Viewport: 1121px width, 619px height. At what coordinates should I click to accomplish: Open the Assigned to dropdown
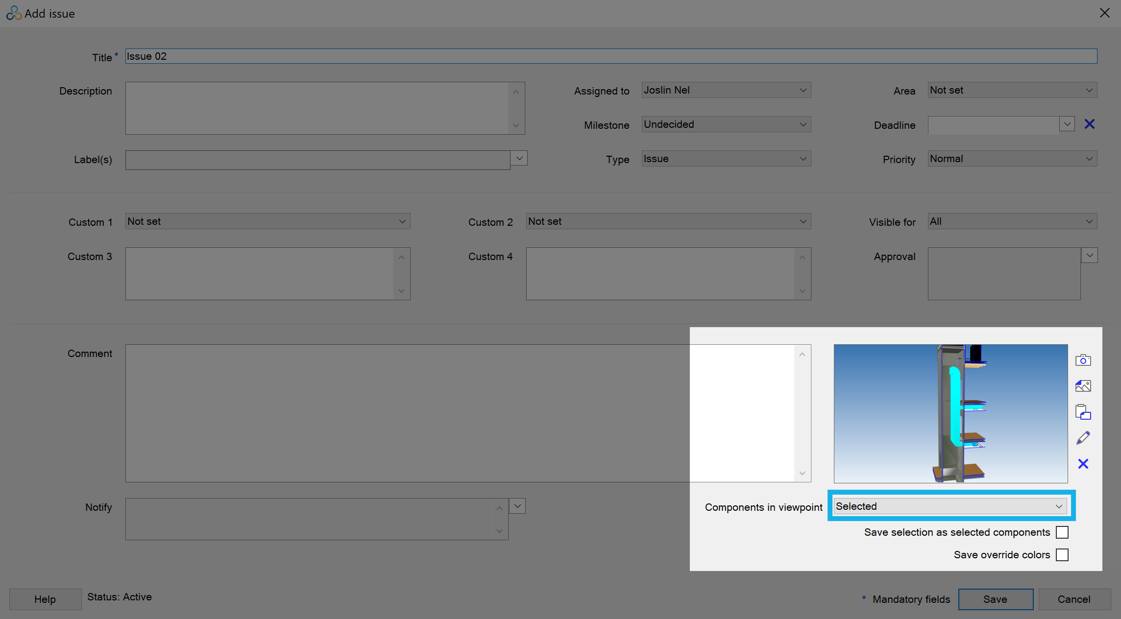726,90
